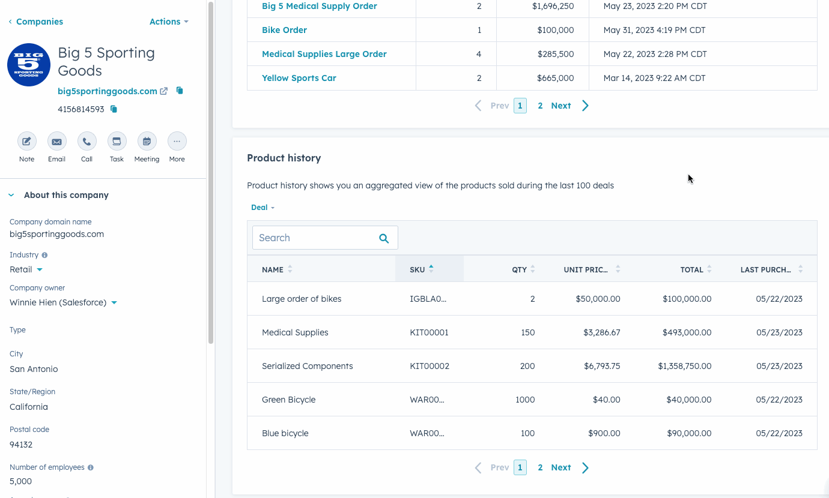829x498 pixels.
Task: Click the Blue bicycle product name
Action: click(285, 433)
